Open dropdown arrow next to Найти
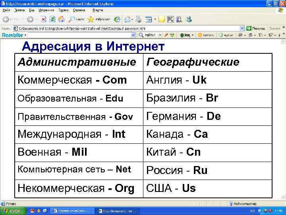286x215 pixels. pos(160,35)
